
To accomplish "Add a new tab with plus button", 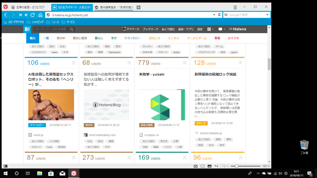I will tap(138, 7).
